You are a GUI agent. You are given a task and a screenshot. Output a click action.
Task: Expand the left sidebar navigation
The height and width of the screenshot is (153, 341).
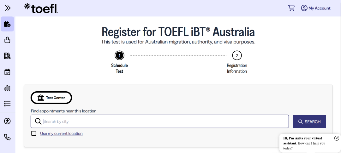click(8, 8)
